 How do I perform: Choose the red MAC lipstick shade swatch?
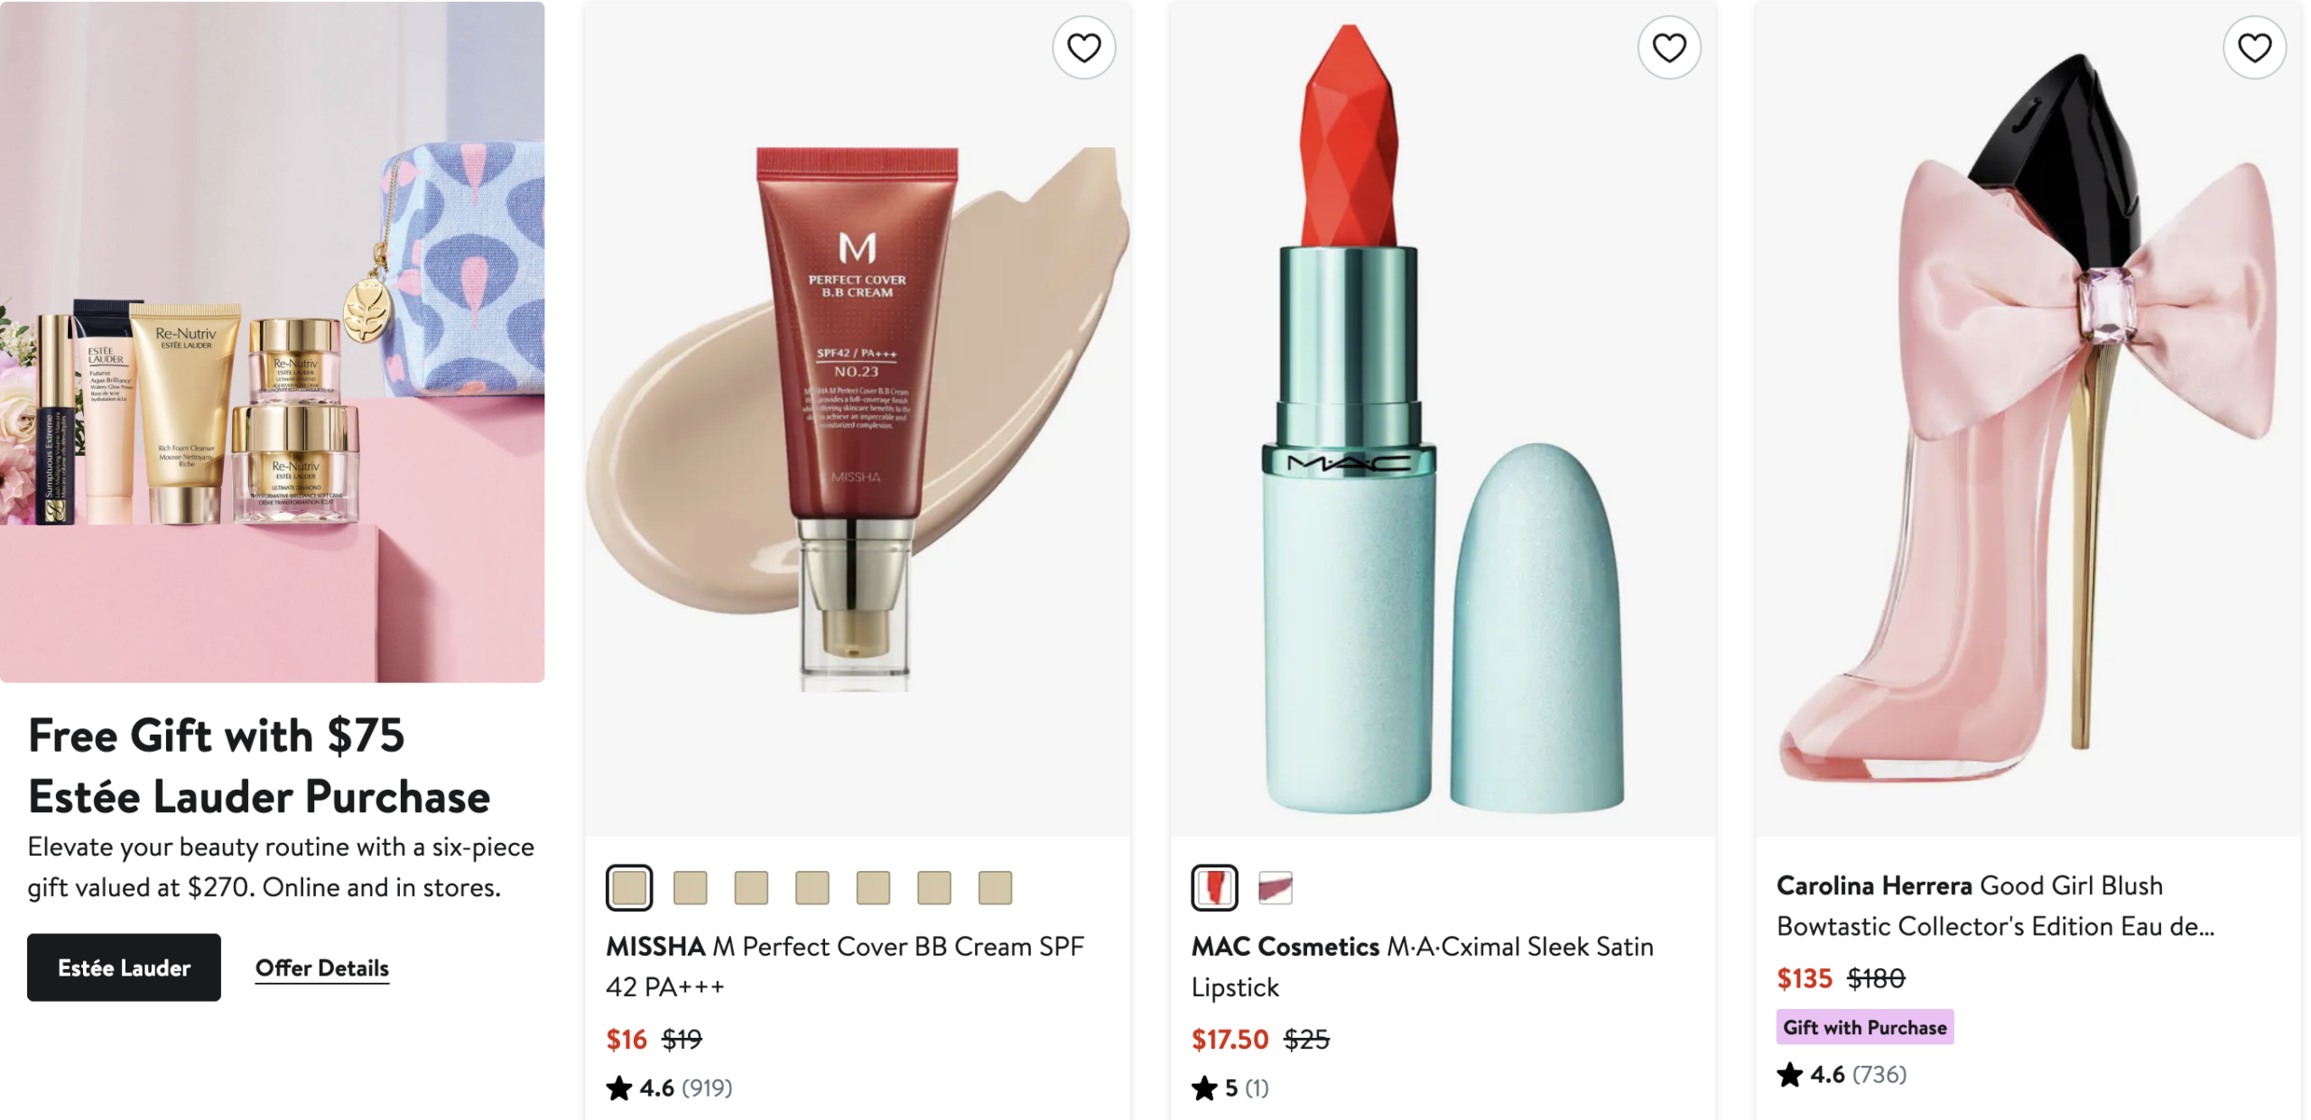(1214, 887)
